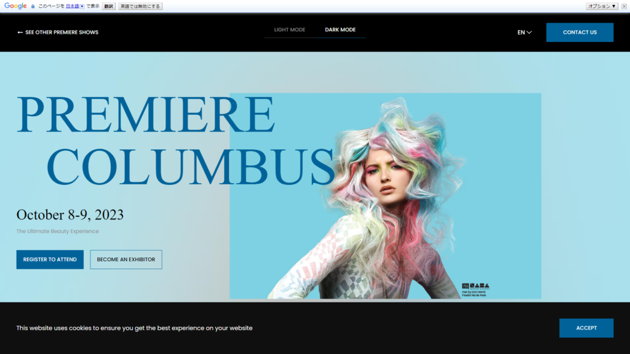Open the オプション dropdown on the right
The height and width of the screenshot is (354, 630).
[x=602, y=6]
